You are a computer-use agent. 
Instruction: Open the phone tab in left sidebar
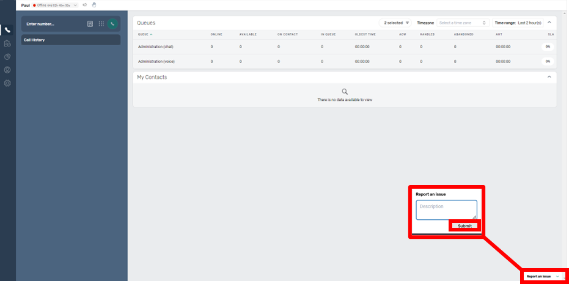coord(7,30)
